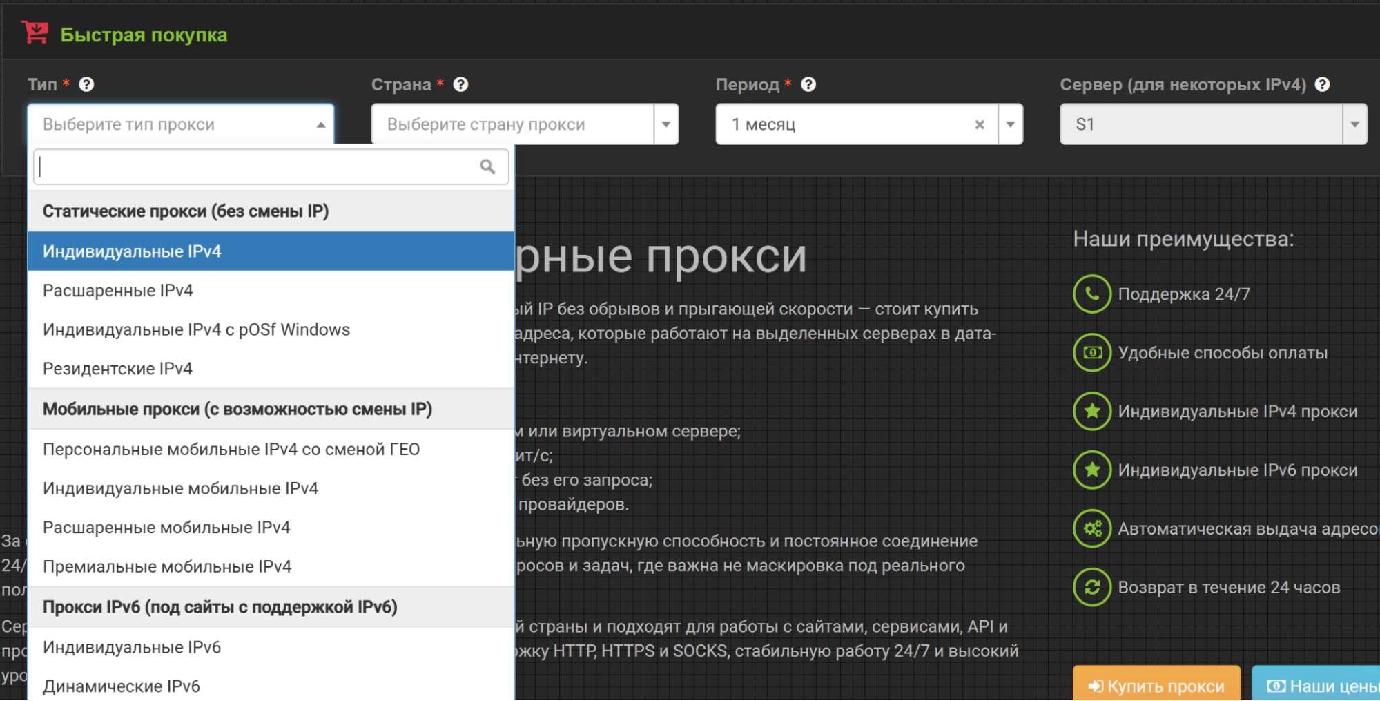Collapse the Тип proxy dropdown list

coord(320,124)
